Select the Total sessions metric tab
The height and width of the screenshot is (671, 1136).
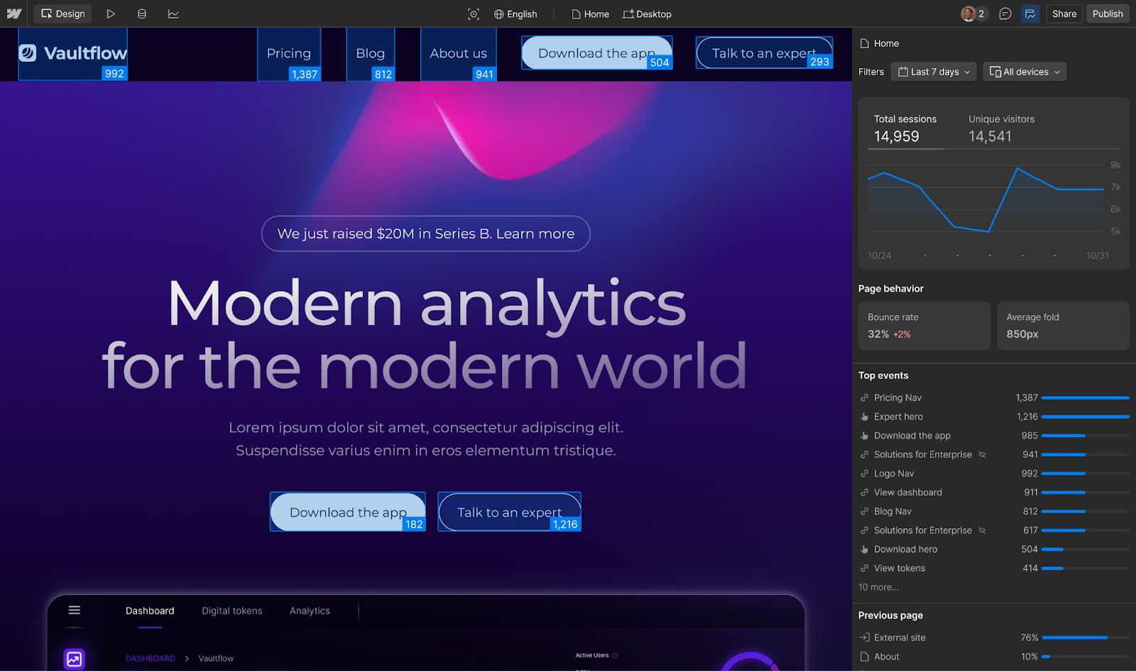point(905,129)
